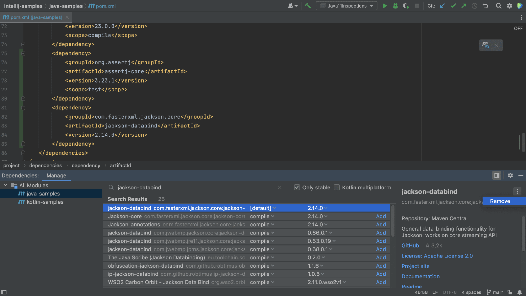Toggle the dependency details pane icon
Image resolution: width=526 pixels, height=296 pixels.
[497, 175]
